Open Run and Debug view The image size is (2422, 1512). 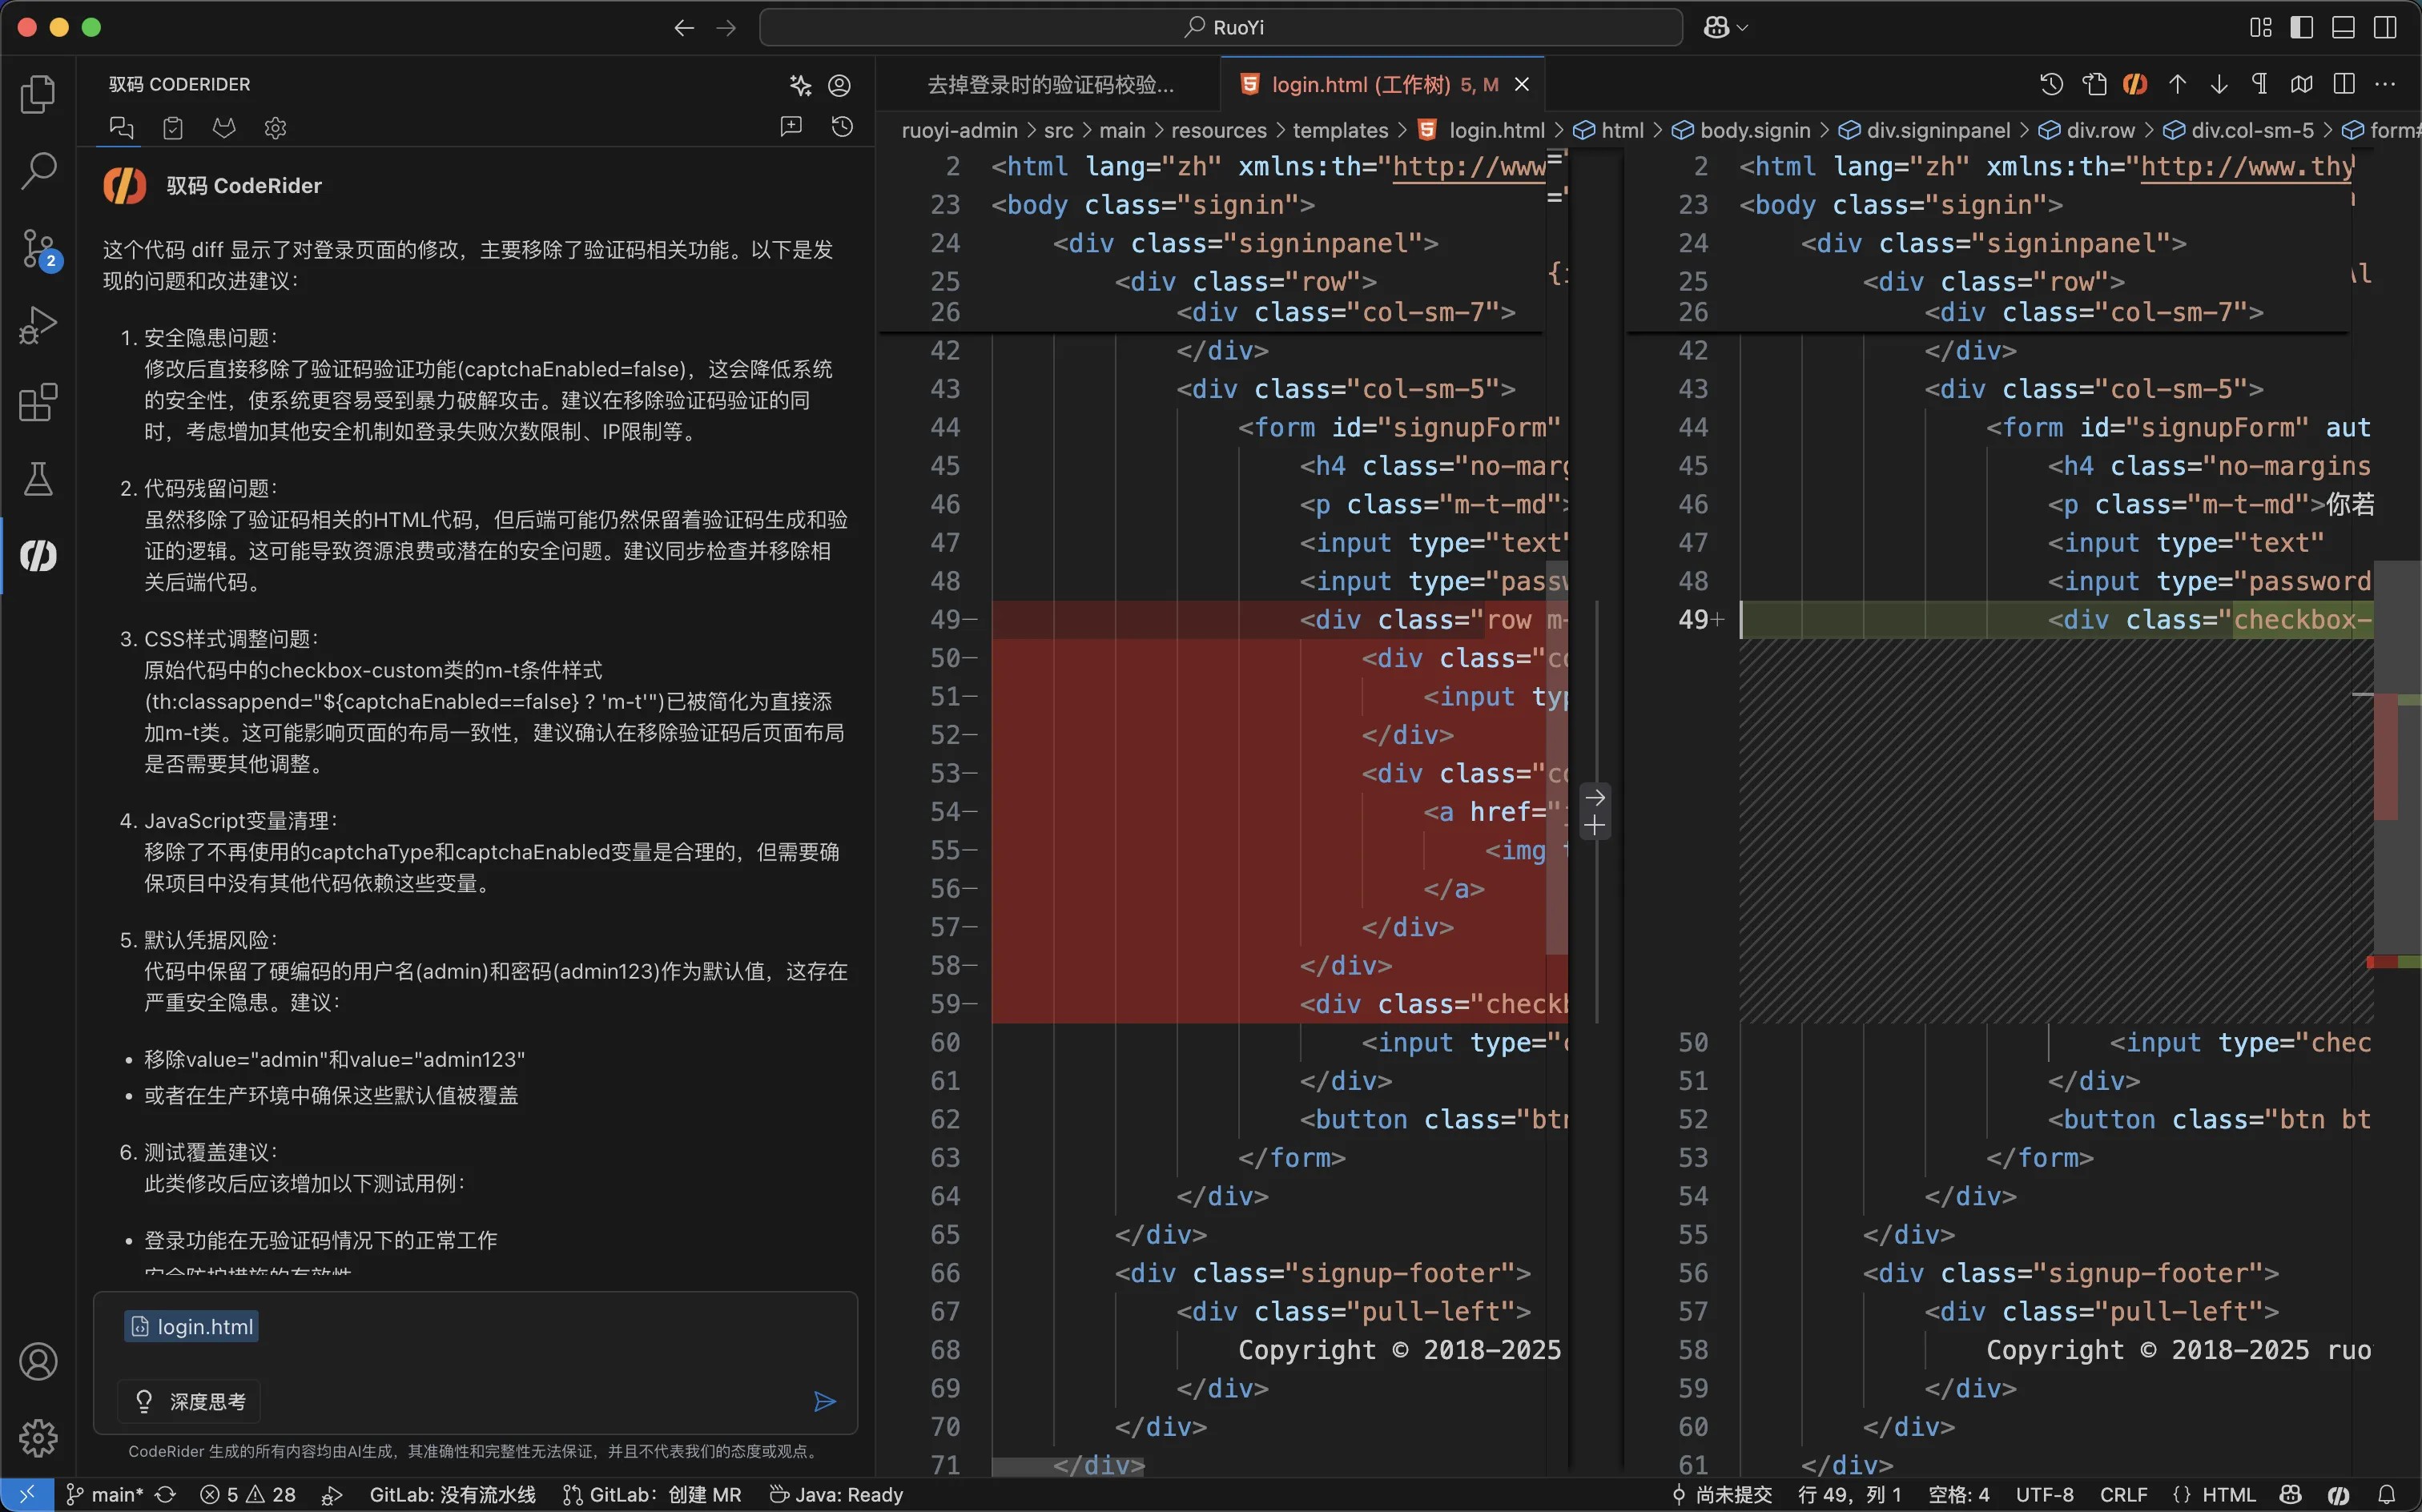[x=38, y=325]
